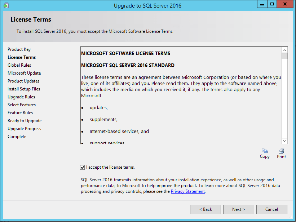
Task: Open the Privacy Statement link
Action: 187,191
